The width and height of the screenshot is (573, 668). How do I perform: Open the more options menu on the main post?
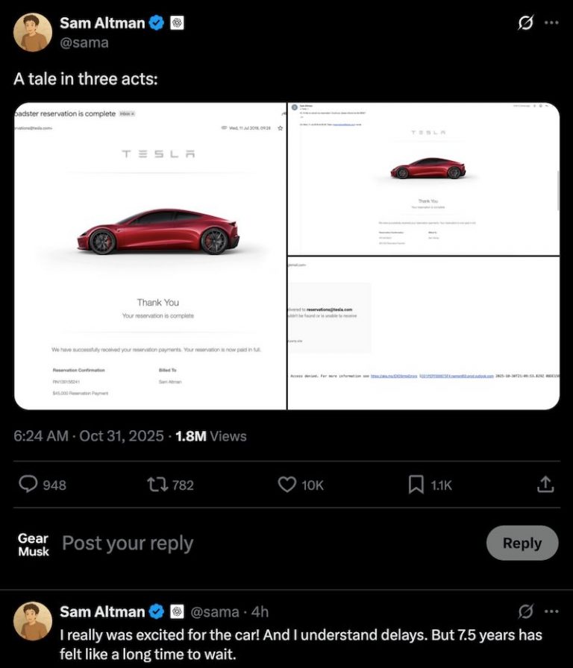point(551,22)
